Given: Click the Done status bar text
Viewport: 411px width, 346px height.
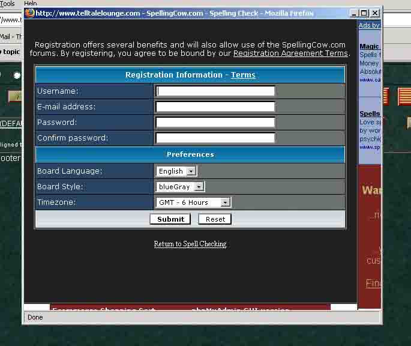Looking at the screenshot, I should coord(35,317).
